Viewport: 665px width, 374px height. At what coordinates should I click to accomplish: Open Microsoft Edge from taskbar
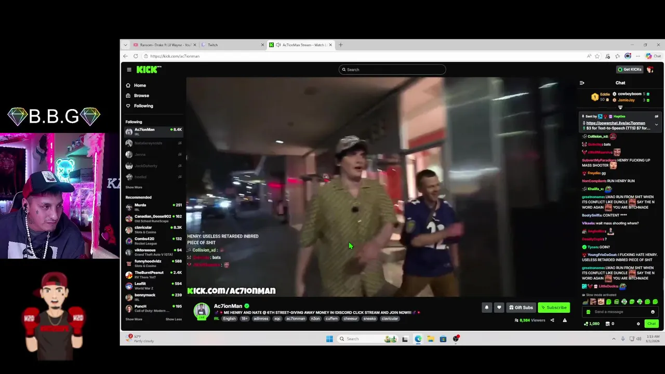coord(418,339)
